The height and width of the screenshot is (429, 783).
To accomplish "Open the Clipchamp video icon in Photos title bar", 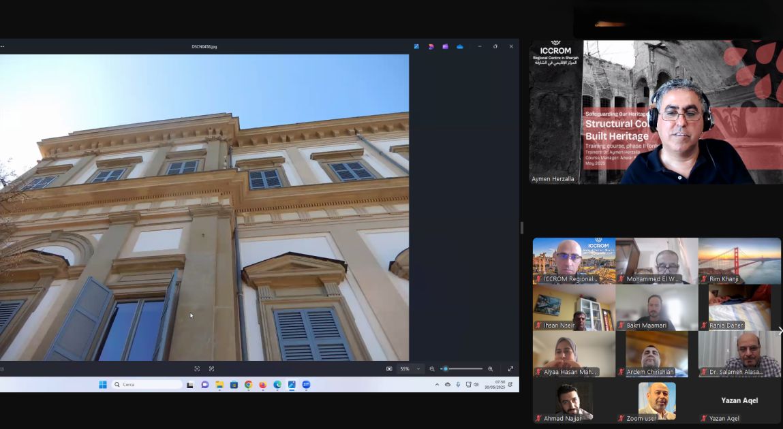I will 445,46.
